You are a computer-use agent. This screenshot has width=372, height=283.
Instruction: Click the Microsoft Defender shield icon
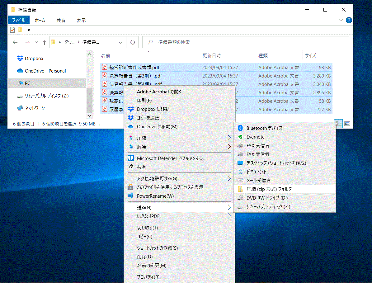131,158
